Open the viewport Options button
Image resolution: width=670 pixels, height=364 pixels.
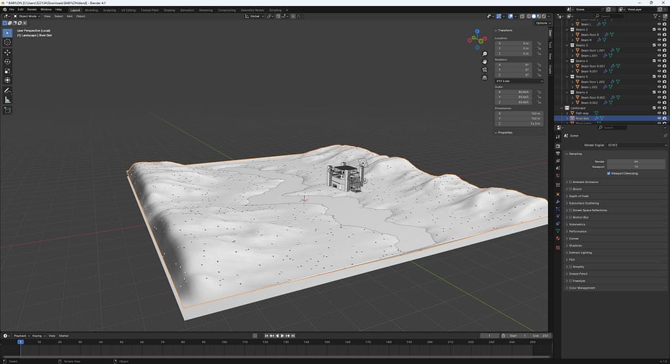coord(542,23)
